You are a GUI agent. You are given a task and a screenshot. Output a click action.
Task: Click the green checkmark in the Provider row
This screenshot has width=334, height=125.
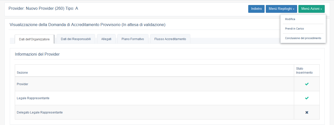tap(307, 84)
